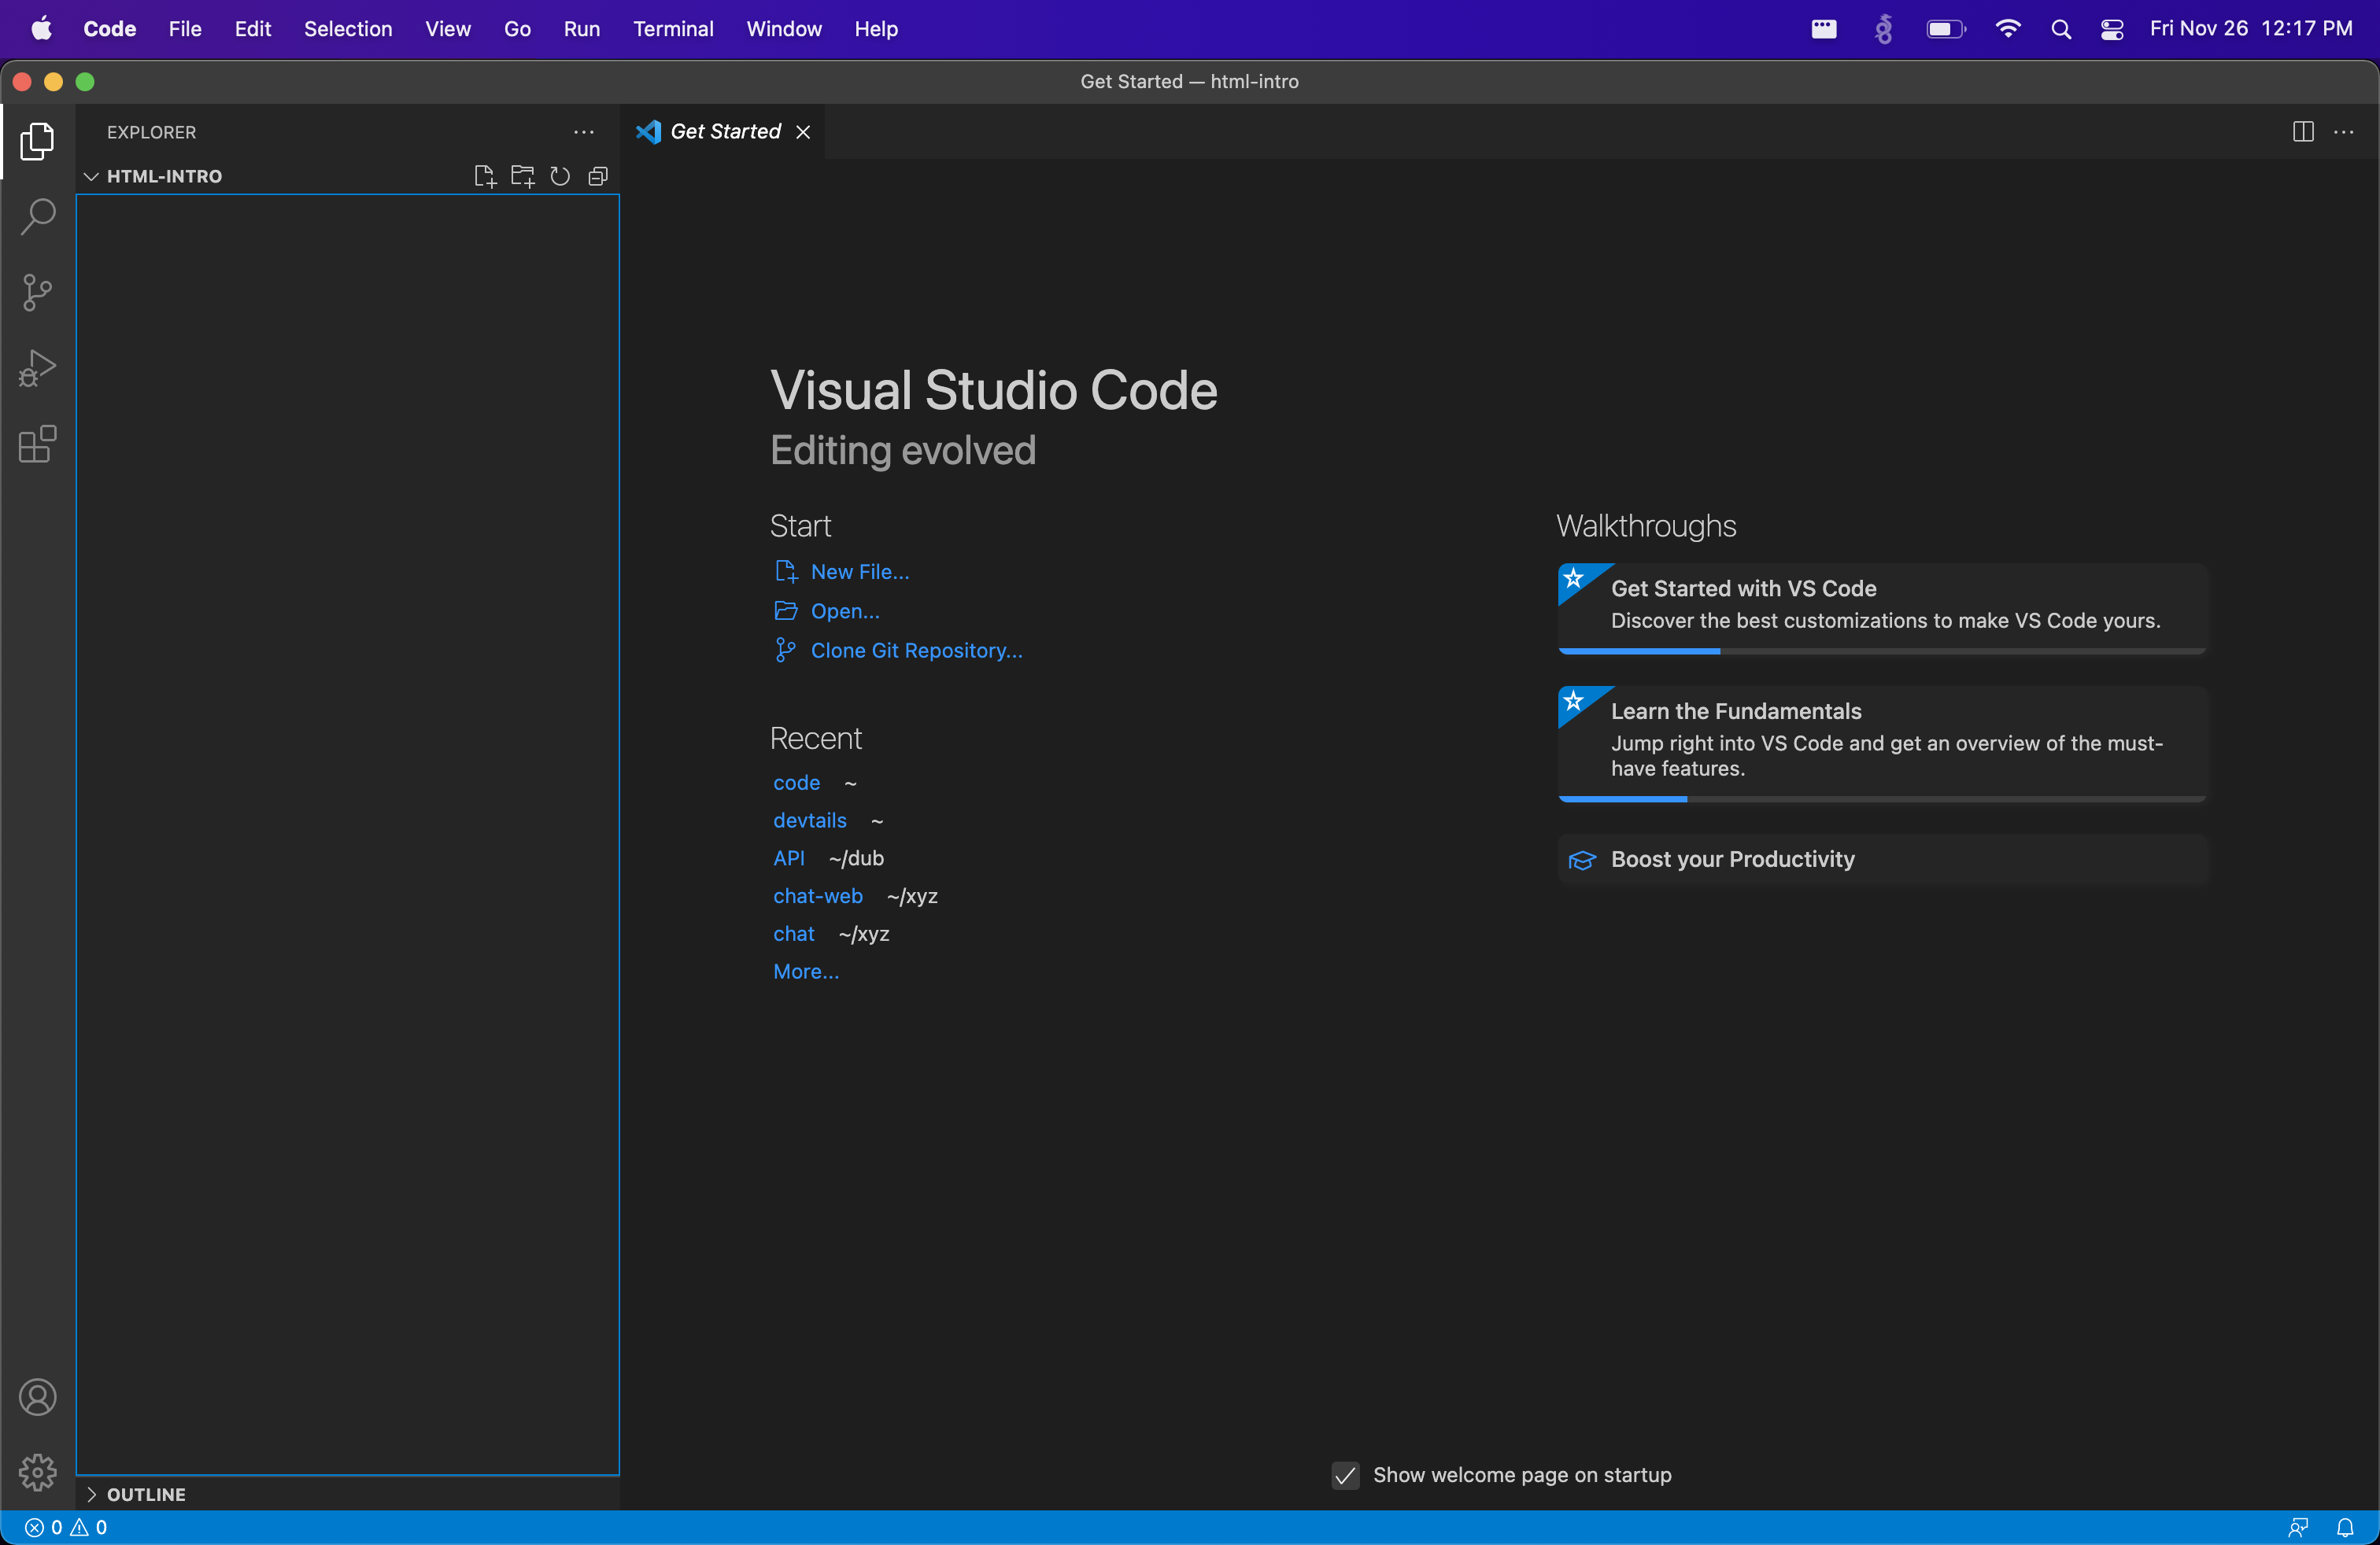Click Clone Git Repository... link

tap(916, 651)
